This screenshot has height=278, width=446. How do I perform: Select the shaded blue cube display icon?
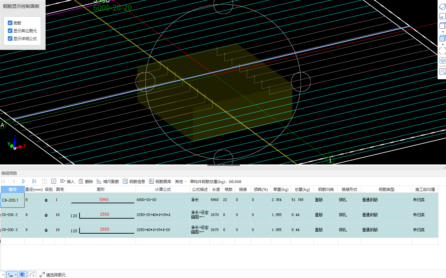point(442,38)
